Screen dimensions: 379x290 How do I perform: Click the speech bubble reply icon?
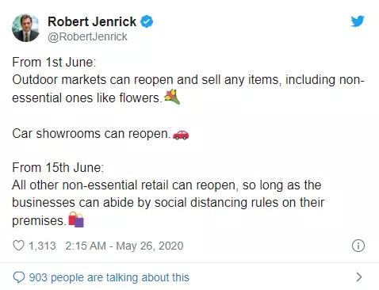19,277
